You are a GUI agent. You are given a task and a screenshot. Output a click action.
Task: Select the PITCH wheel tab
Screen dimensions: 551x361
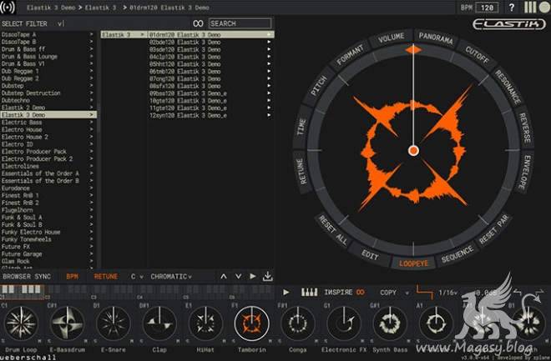point(319,86)
